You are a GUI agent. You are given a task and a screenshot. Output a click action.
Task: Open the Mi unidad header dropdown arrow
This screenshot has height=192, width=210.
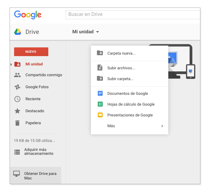point(97,32)
